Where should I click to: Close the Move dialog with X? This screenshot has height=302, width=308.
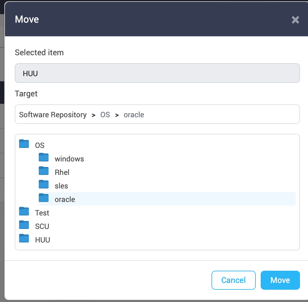pyautogui.click(x=295, y=20)
